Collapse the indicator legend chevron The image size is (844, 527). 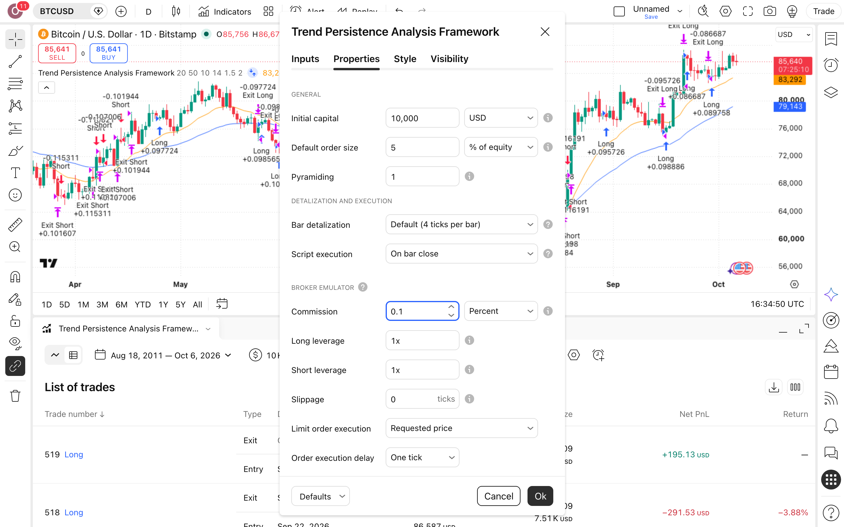click(46, 88)
